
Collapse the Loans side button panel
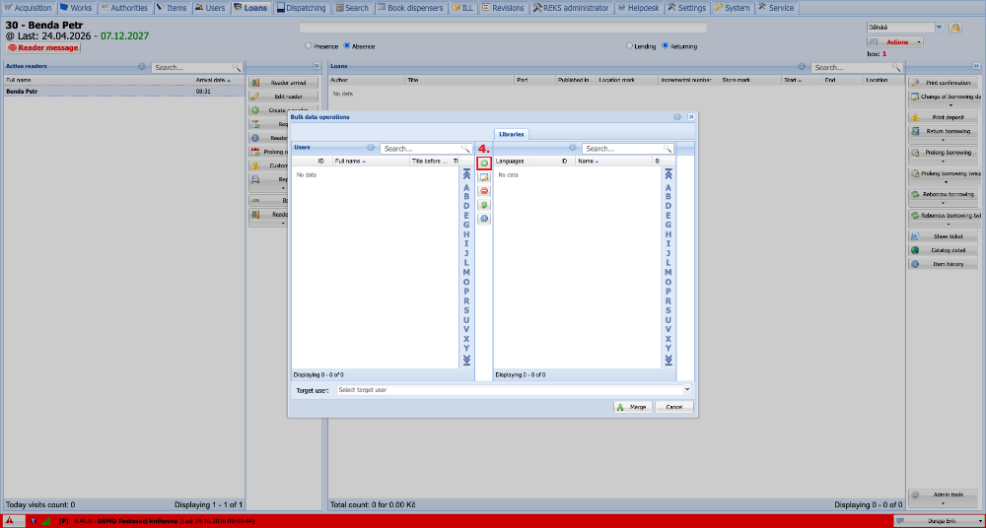click(976, 66)
